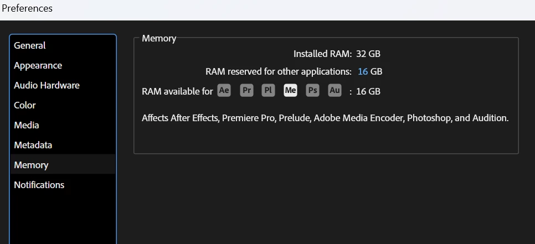Click the After Effects (Ae) icon
This screenshot has height=244, width=535.
[224, 91]
